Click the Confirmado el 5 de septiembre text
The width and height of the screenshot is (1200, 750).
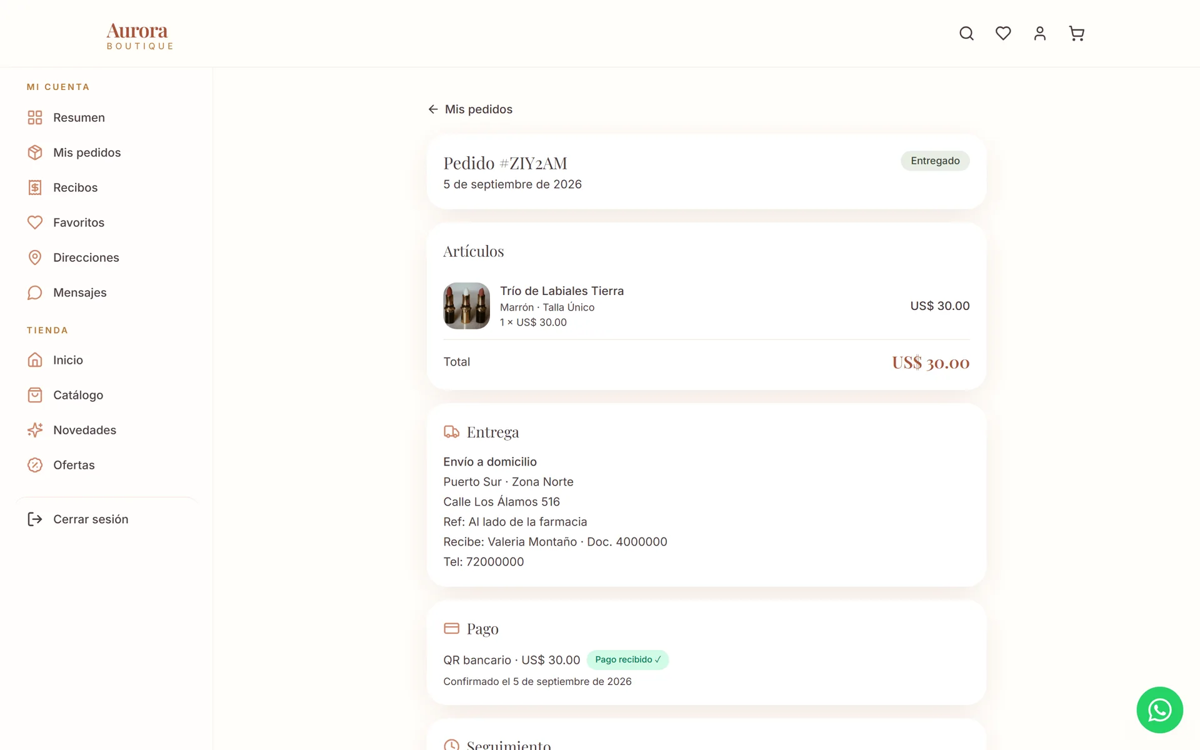pyautogui.click(x=537, y=682)
